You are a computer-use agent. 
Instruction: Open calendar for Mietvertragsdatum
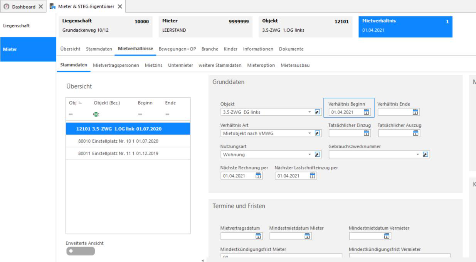tap(258, 236)
